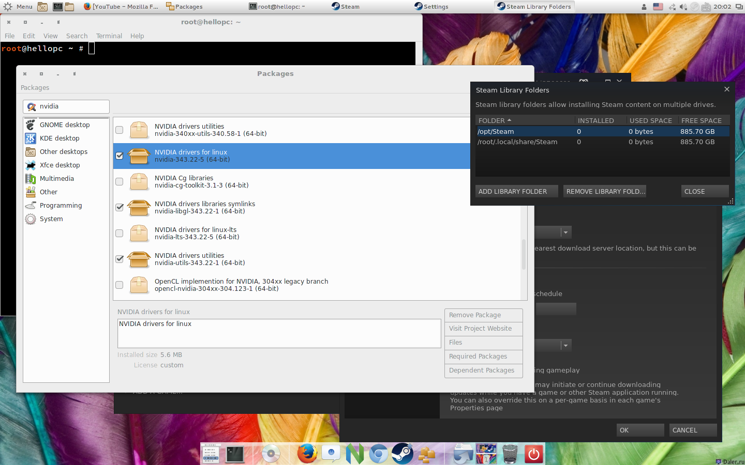Viewport: 745px width, 465px height.
Task: Click the Packages list scrollbar
Action: click(x=524, y=254)
